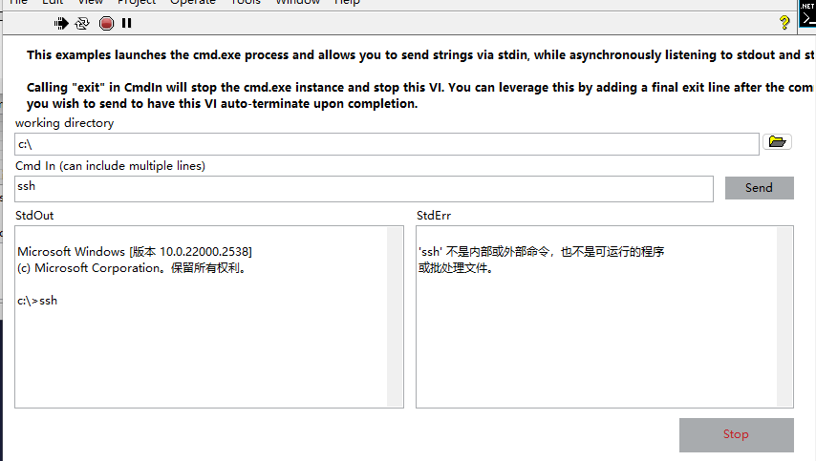Click the Cmd In text field
Screen dimensions: 816x461
click(x=364, y=189)
